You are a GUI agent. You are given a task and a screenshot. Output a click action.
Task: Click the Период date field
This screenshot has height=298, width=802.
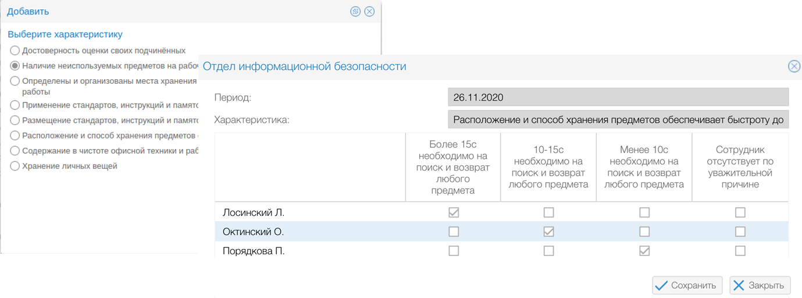[x=618, y=97]
